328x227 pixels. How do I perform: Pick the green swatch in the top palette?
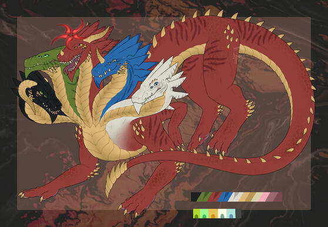click(x=205, y=197)
